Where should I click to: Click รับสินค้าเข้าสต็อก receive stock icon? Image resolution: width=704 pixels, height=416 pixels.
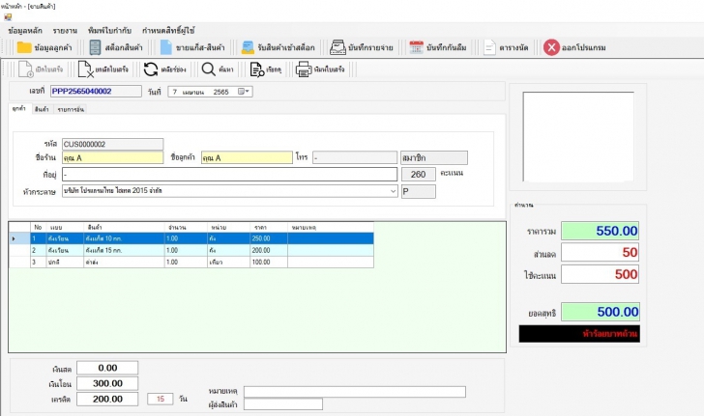pyautogui.click(x=249, y=47)
